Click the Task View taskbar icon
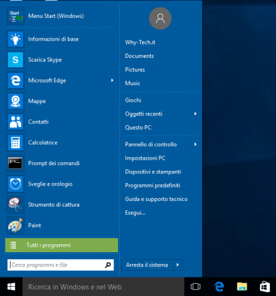Image resolution: width=276 pixels, height=296 pixels. [x=195, y=287]
